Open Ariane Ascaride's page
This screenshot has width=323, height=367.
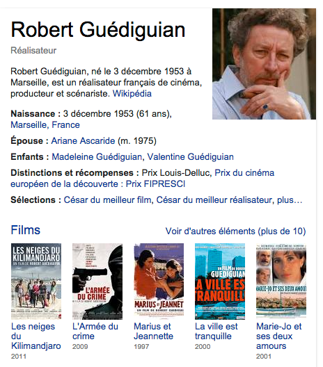click(x=83, y=141)
